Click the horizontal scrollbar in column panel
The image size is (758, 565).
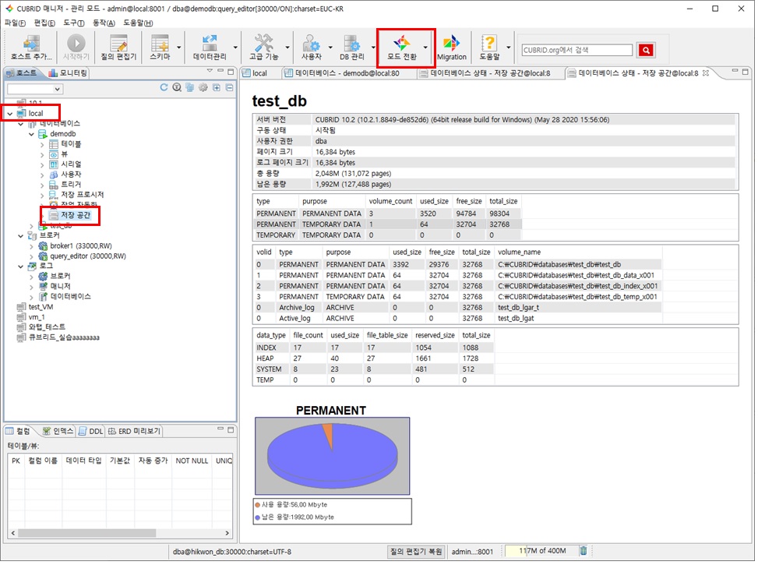tap(87, 533)
